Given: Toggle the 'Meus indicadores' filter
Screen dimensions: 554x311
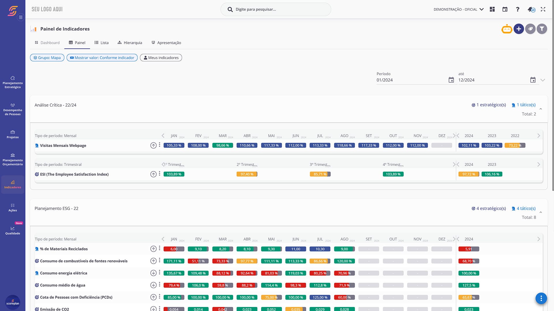Looking at the screenshot, I should pyautogui.click(x=161, y=58).
